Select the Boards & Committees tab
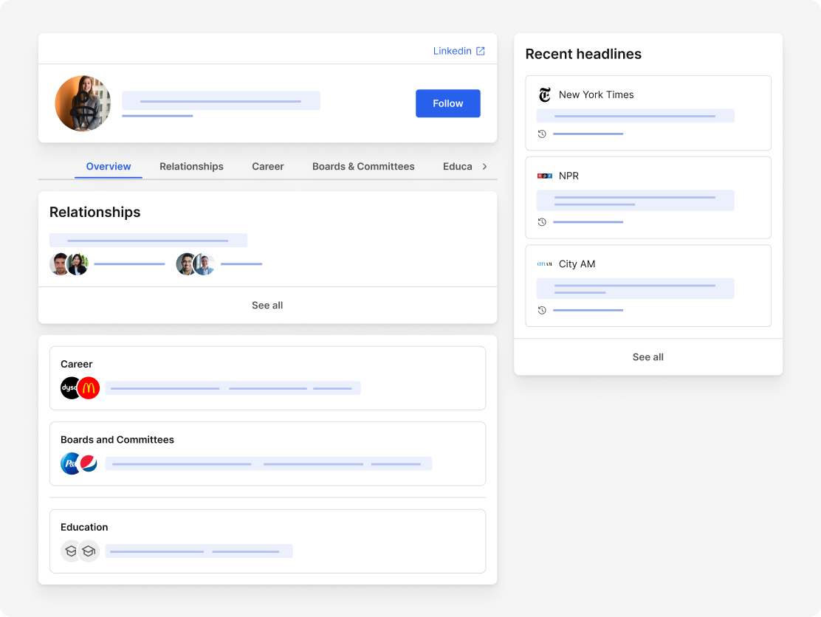This screenshot has width=821, height=617. (363, 167)
